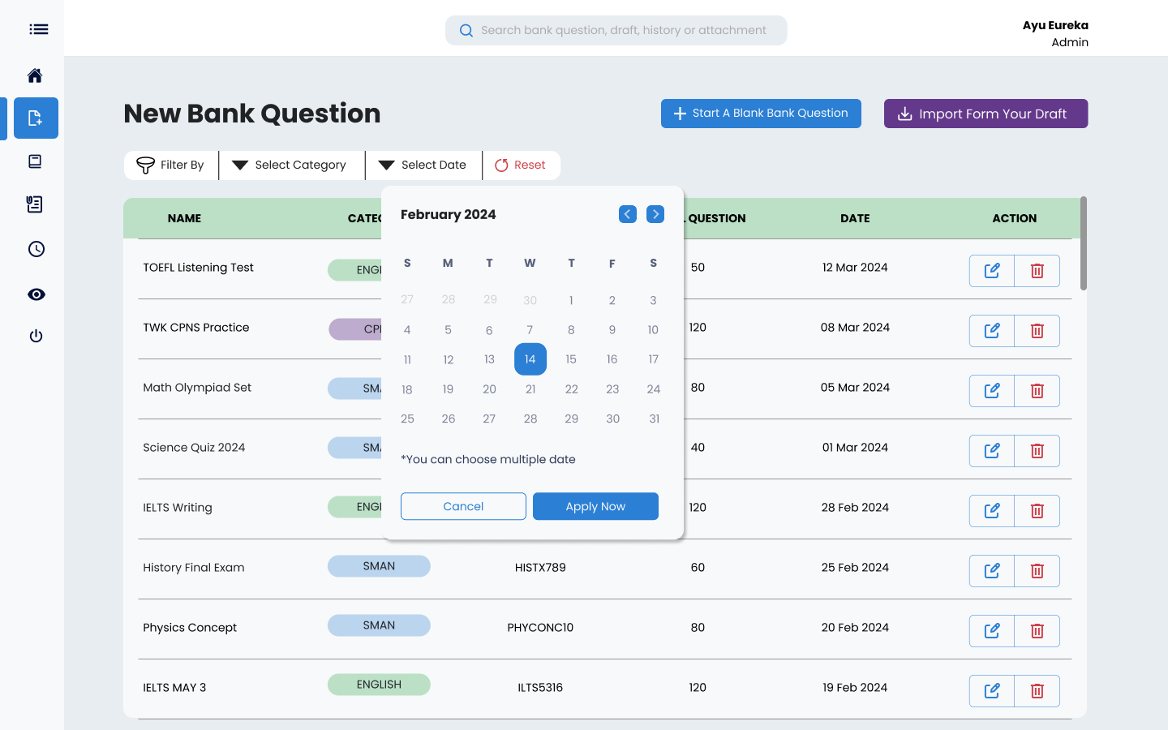Click the Ayu Eureka profile name
This screenshot has height=730, width=1168.
click(x=1055, y=25)
